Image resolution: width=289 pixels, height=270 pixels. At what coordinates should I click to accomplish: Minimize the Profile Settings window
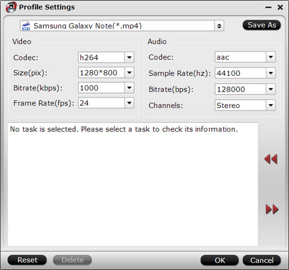pyautogui.click(x=269, y=7)
